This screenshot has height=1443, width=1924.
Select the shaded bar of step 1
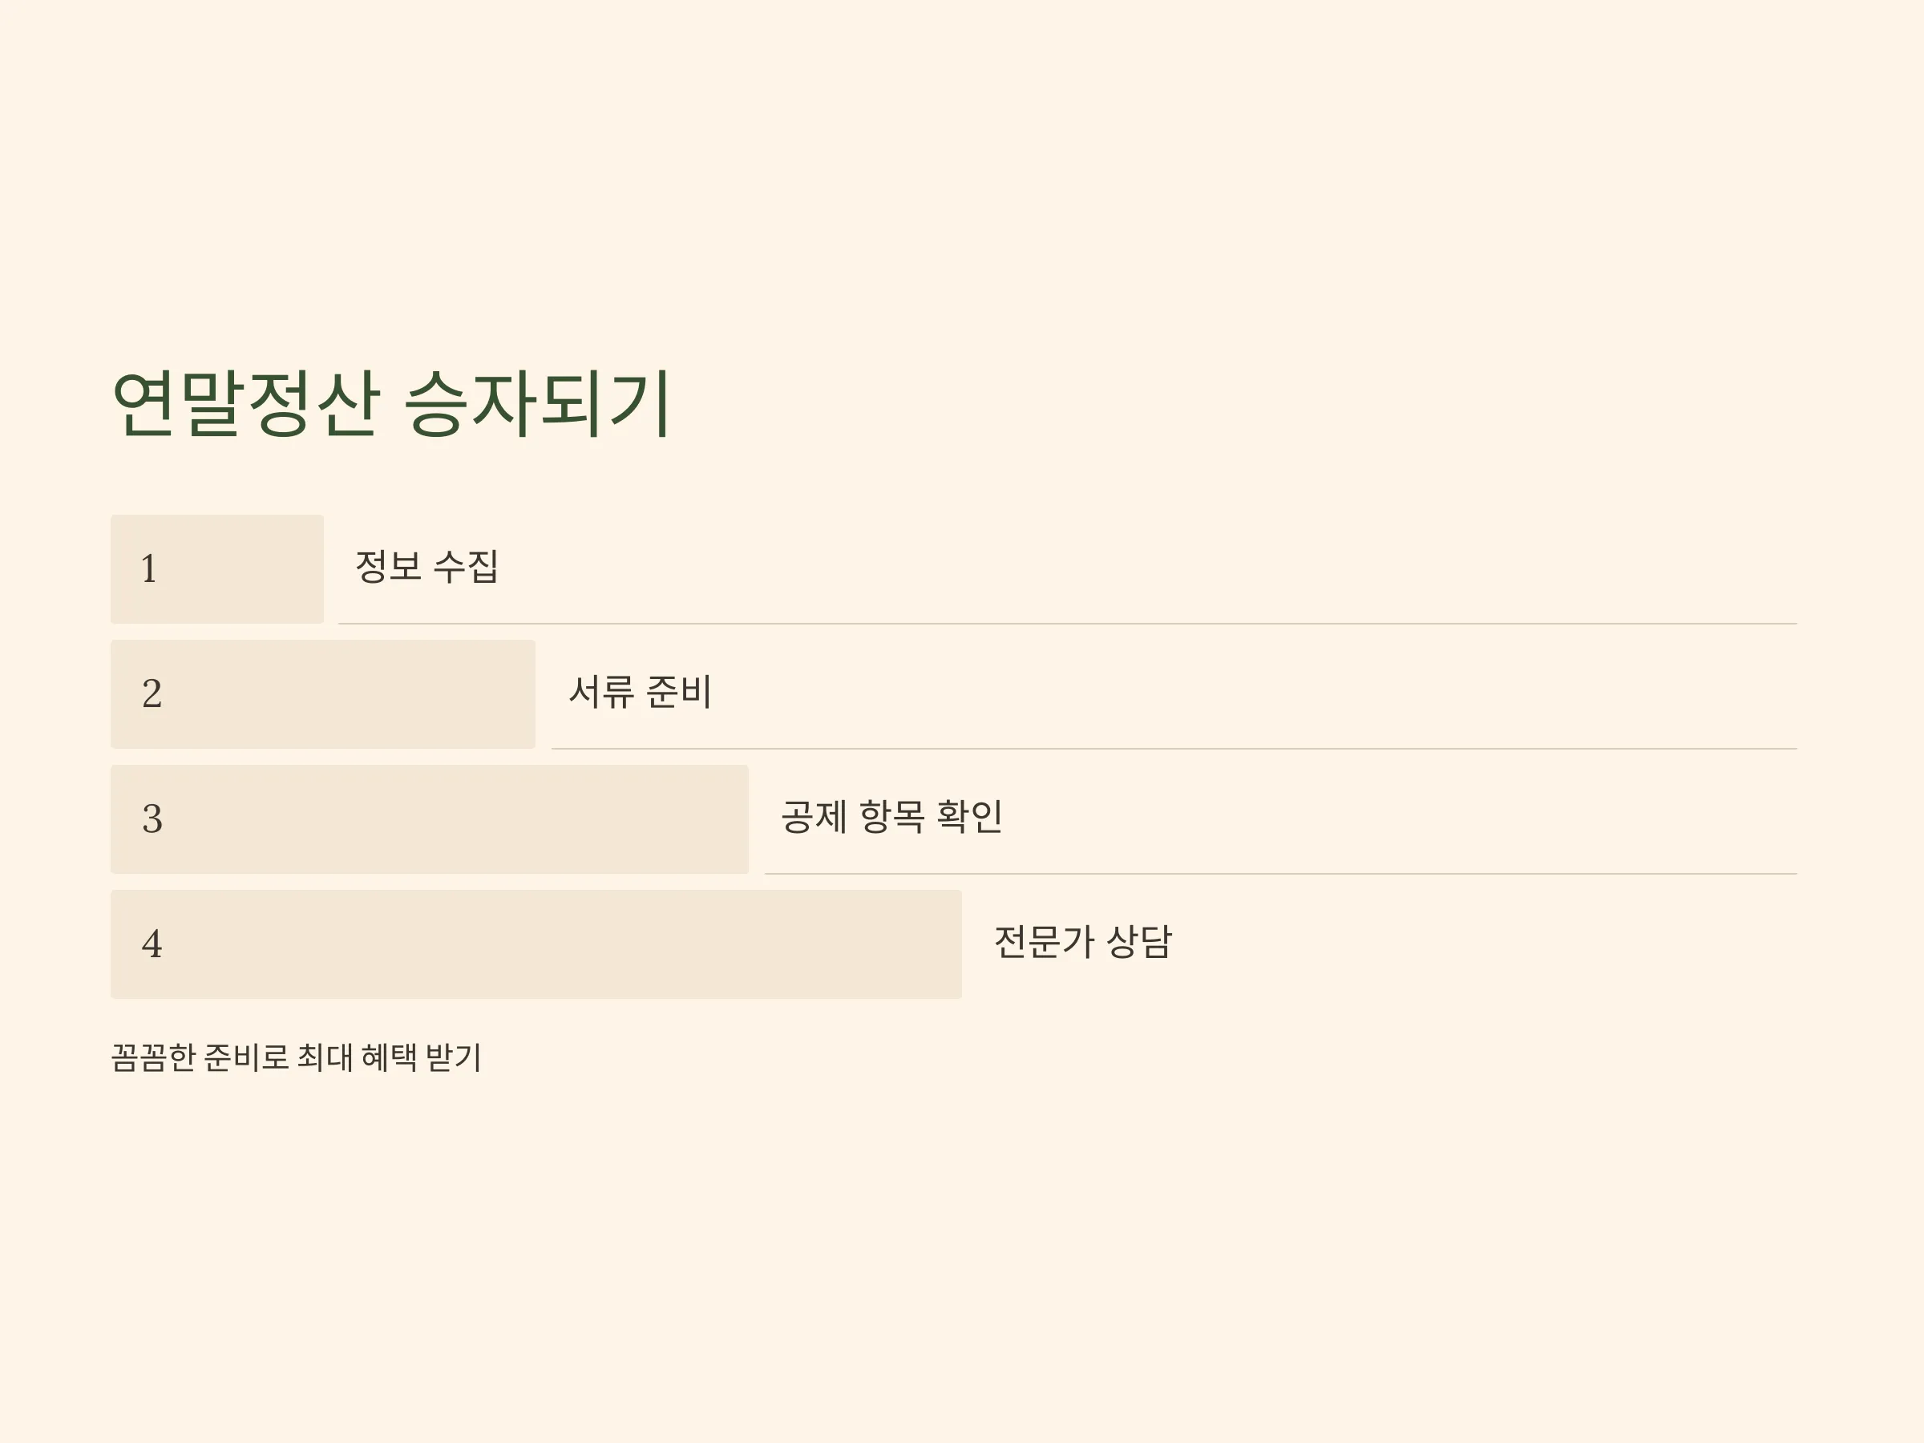point(216,569)
